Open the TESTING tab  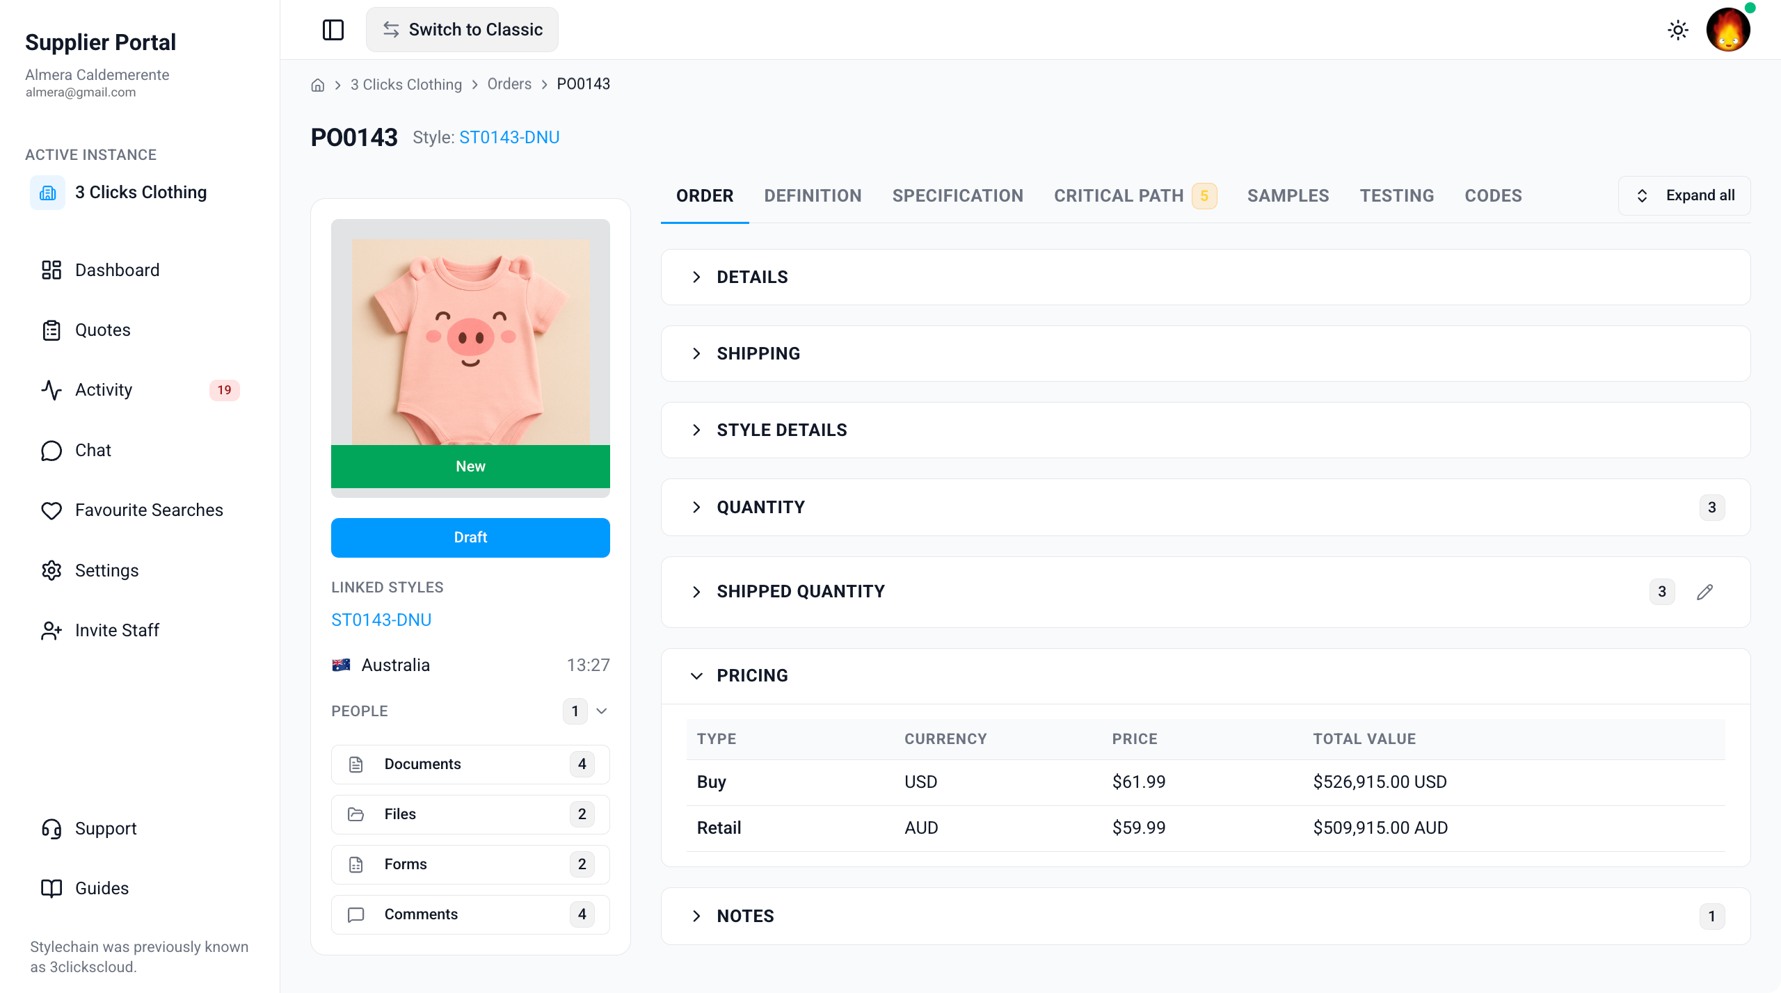(1397, 195)
